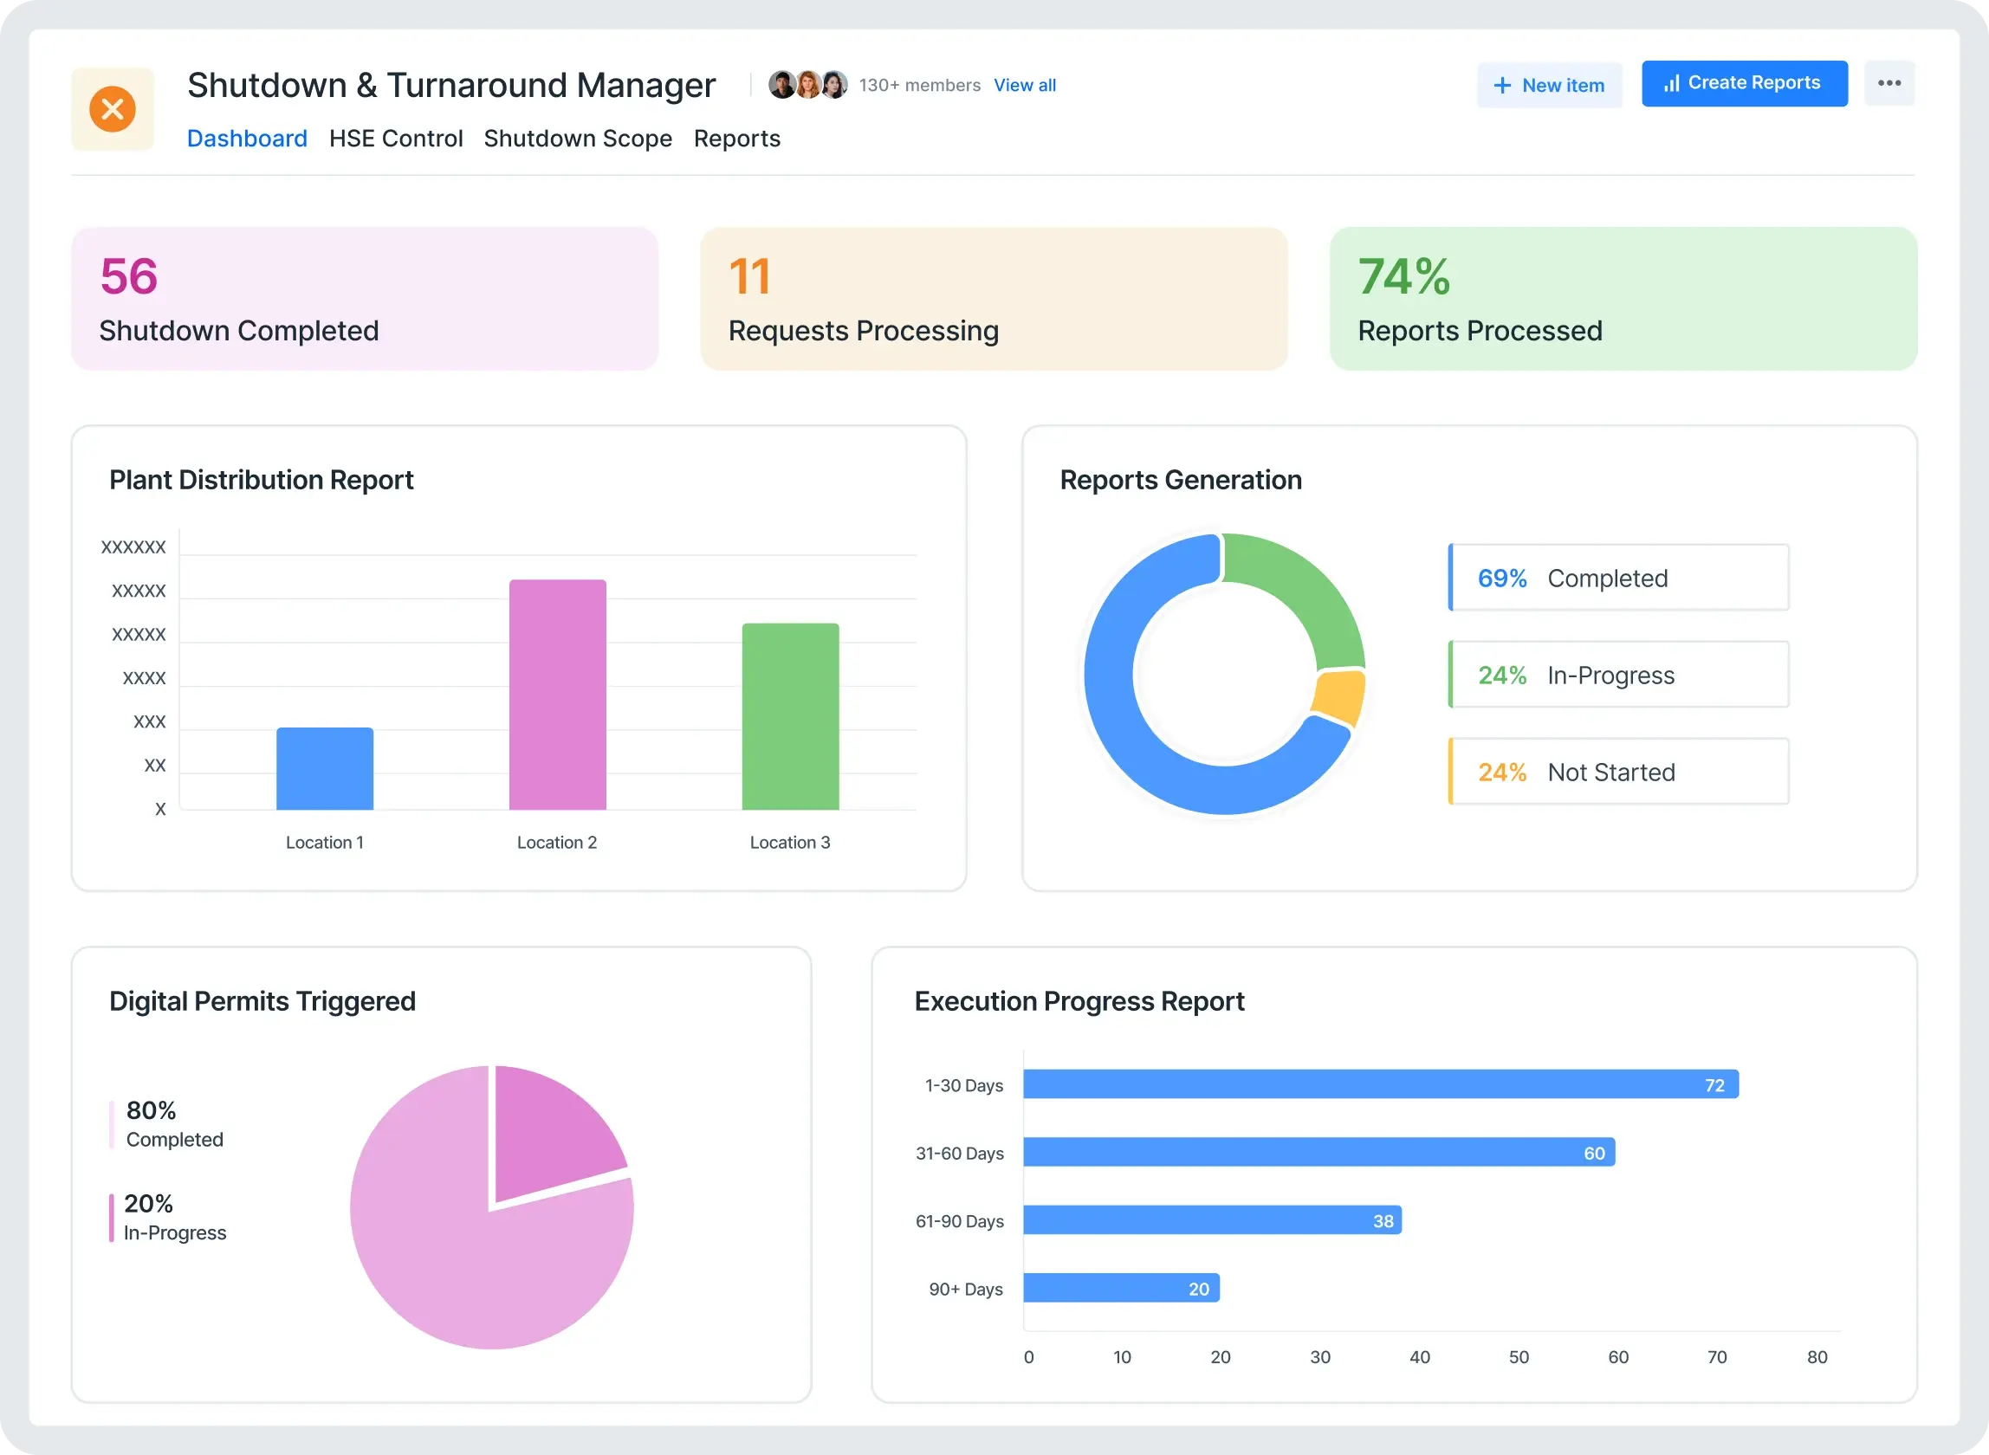Open the Shutdown Completed summary card
Viewport: 1989px width, 1455px height.
pos(365,299)
